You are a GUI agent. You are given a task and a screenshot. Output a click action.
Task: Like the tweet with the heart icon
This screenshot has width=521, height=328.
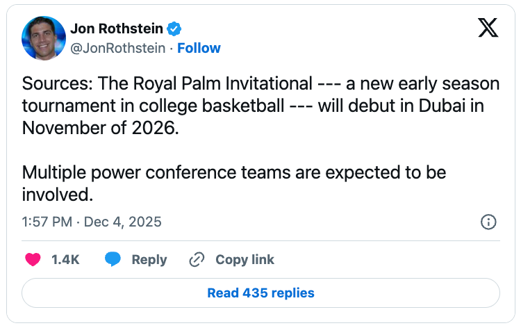point(33,260)
